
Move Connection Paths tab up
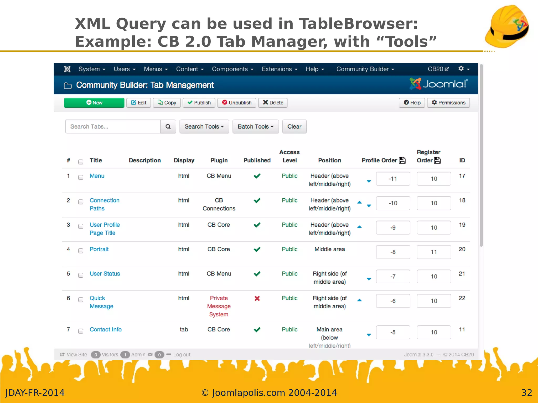click(360, 202)
